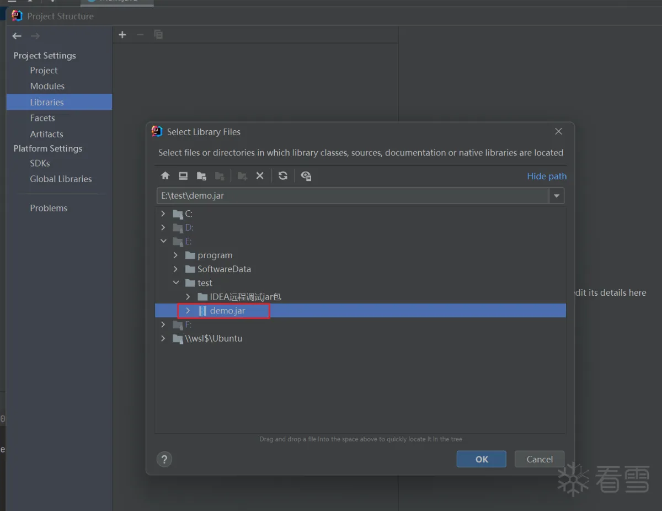Open SDKs under Platform Settings
Viewport: 662px width, 511px height.
40,163
